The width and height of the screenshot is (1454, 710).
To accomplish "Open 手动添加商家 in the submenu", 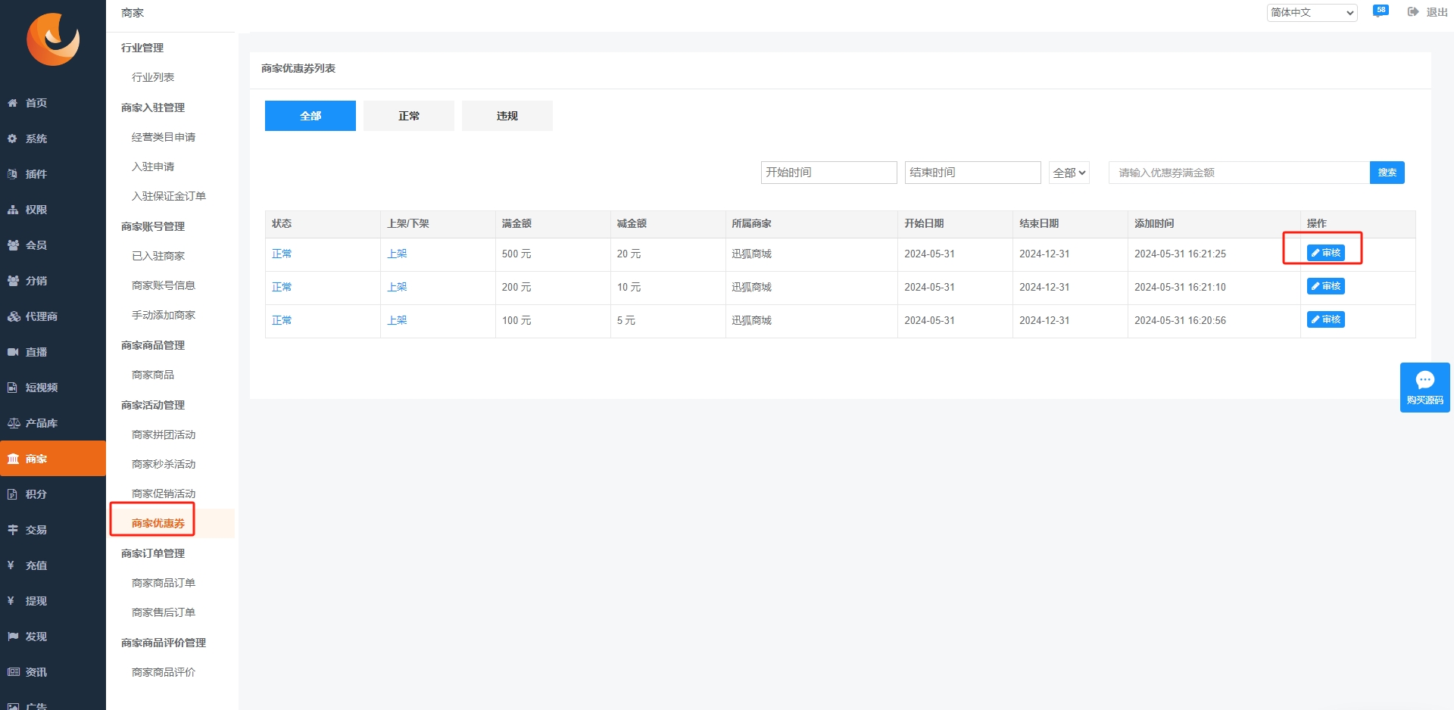I will 164,315.
